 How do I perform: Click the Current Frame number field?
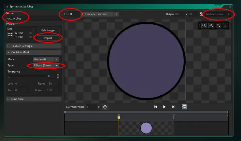[92, 107]
